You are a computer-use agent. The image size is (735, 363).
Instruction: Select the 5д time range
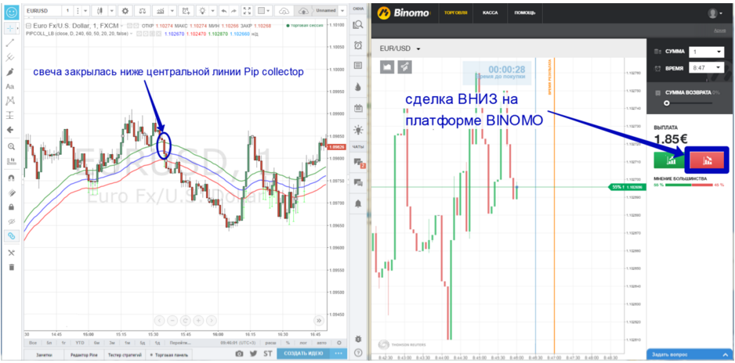click(143, 343)
